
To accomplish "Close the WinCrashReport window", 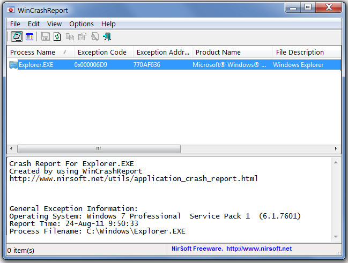I will click(x=329, y=7).
